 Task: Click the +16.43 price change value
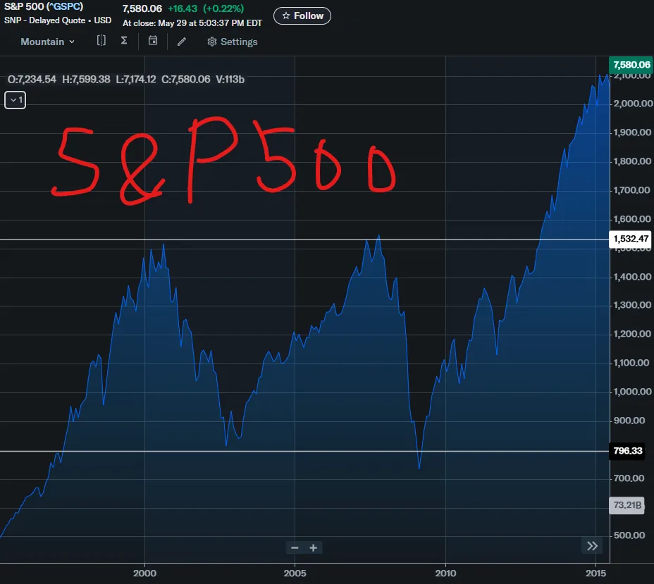tap(183, 8)
